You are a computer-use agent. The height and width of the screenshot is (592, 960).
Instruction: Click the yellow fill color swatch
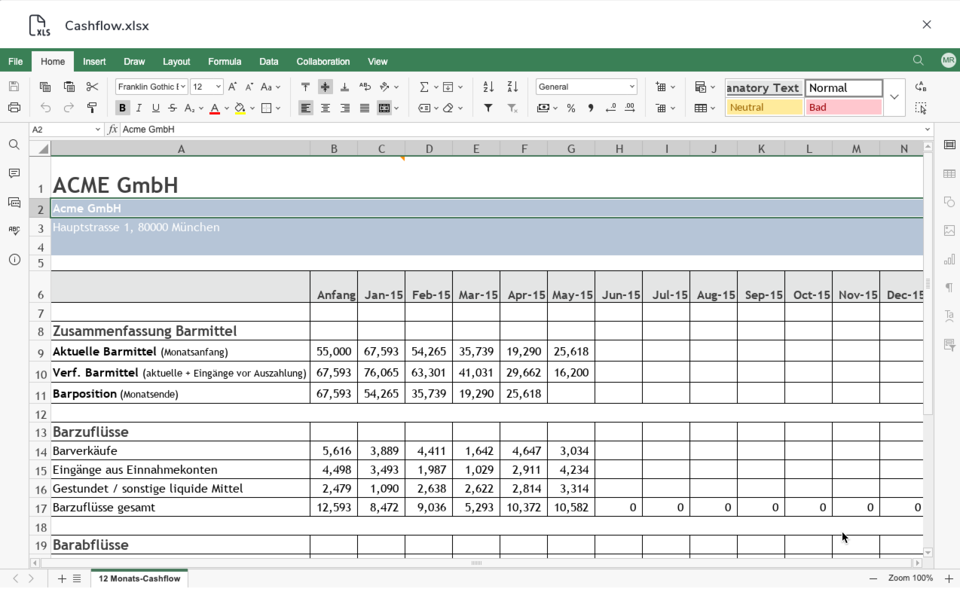(x=240, y=108)
